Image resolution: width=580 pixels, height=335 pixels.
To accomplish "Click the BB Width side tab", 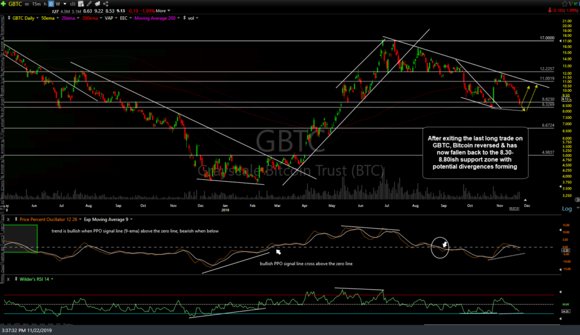I will point(2,254).
